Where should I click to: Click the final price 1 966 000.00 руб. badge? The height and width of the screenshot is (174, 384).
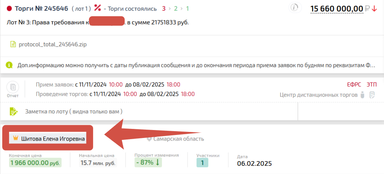click(x=35, y=163)
